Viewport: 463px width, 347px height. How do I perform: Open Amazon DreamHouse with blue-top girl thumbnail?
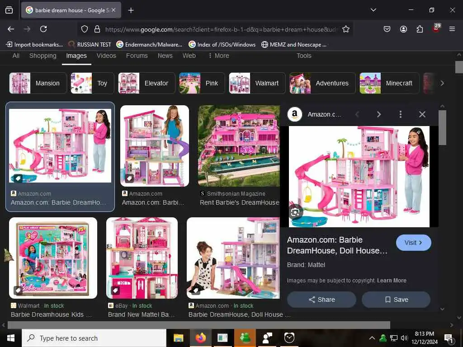(155, 146)
